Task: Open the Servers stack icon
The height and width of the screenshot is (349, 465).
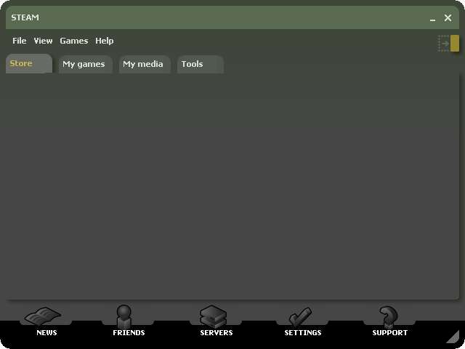Action: (x=214, y=316)
